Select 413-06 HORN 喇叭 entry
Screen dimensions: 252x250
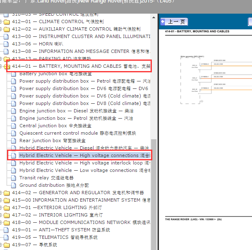37,44
